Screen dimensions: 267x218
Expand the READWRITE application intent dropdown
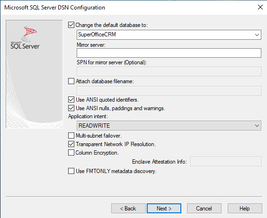tap(169, 125)
